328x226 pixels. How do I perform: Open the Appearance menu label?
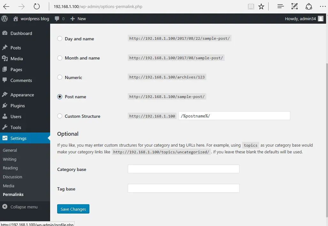click(x=22, y=95)
